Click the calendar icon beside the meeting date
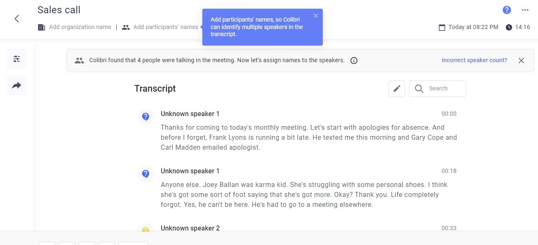Image resolution: width=538 pixels, height=245 pixels. (x=441, y=27)
